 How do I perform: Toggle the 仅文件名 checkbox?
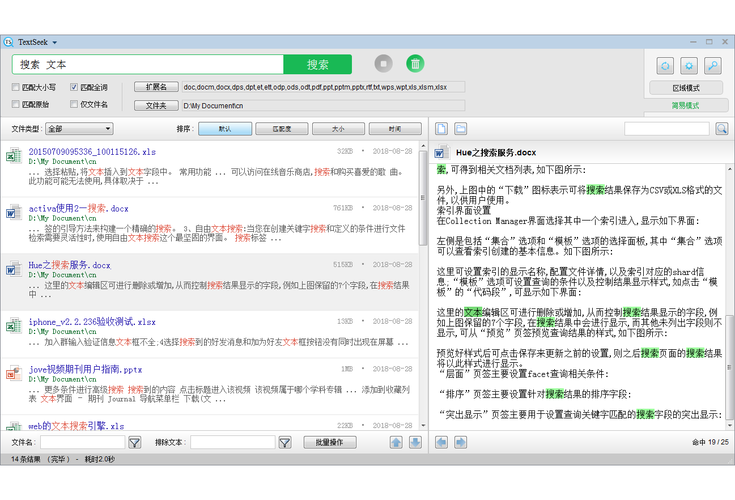(74, 104)
